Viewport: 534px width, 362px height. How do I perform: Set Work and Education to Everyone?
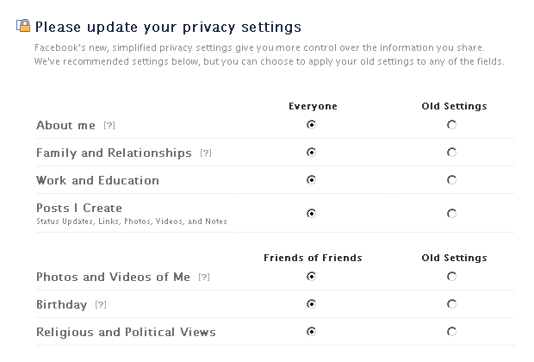click(311, 180)
